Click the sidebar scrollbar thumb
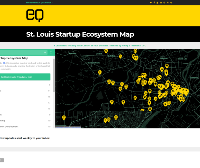200x168 pixels. (54, 75)
